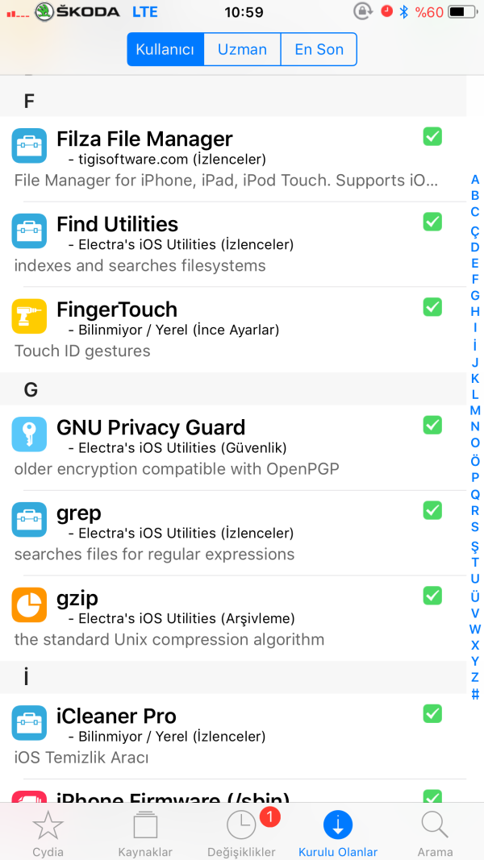Tap the FingerTouch yellow drill icon

29,316
